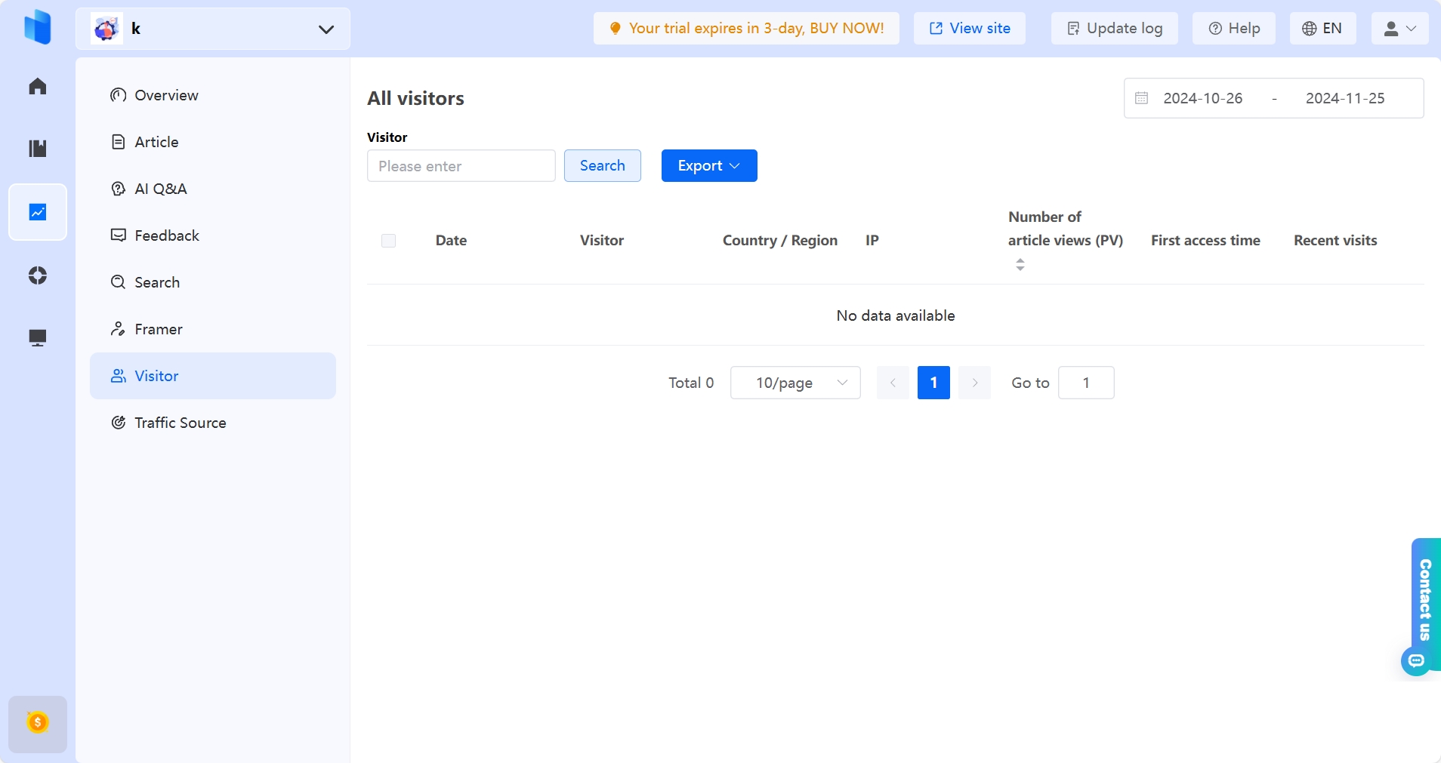Open the Home icon in left rail
The image size is (1441, 763).
coord(37,85)
